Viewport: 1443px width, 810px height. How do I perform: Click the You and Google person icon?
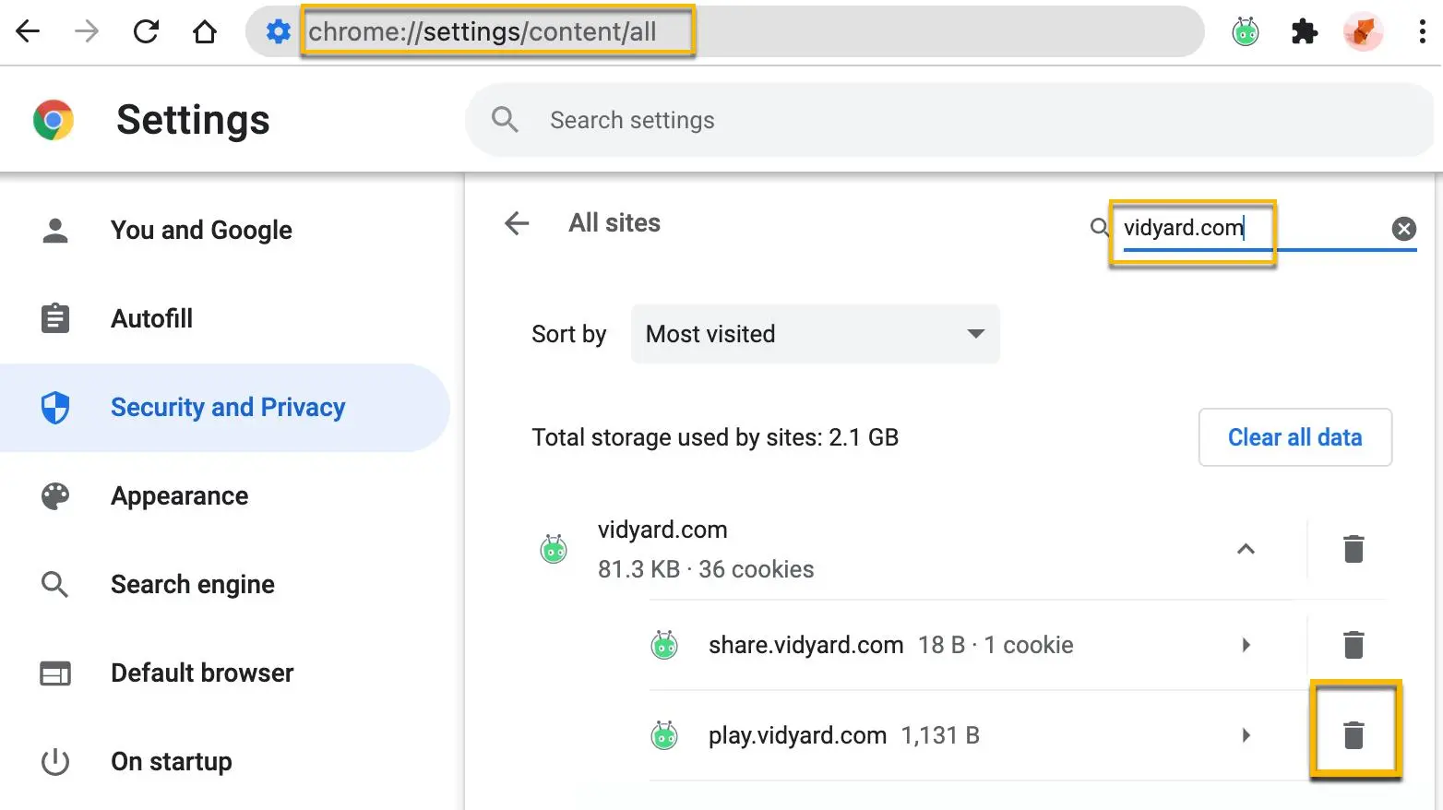55,231
